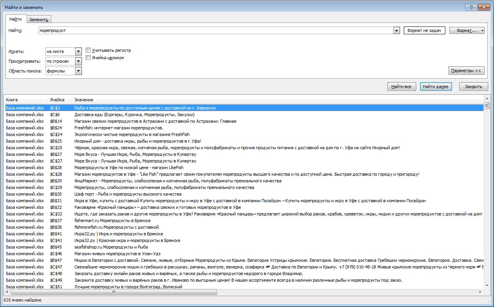This screenshot has height=307, width=494.
Task: Click the horizontal scrollbar left arrow
Action: [x=8, y=292]
